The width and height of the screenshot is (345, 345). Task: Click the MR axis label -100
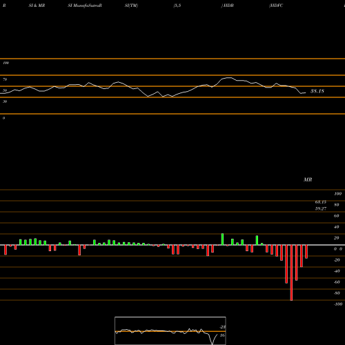pyautogui.click(x=338, y=304)
